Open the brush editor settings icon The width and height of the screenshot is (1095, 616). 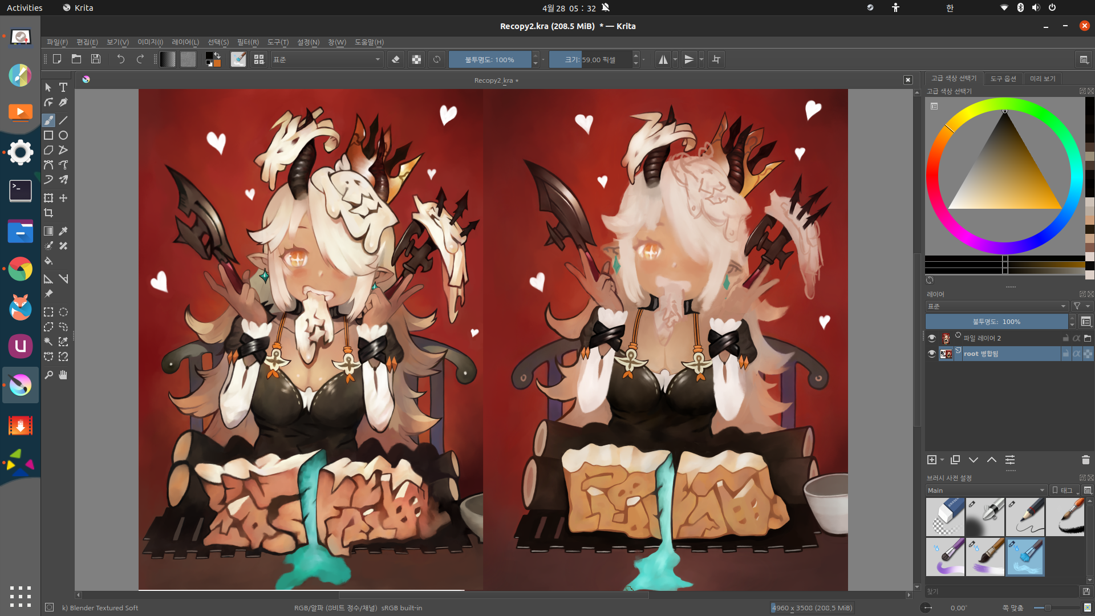[238, 59]
